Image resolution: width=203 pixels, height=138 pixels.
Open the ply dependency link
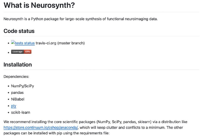pyautogui.click(x=14, y=106)
